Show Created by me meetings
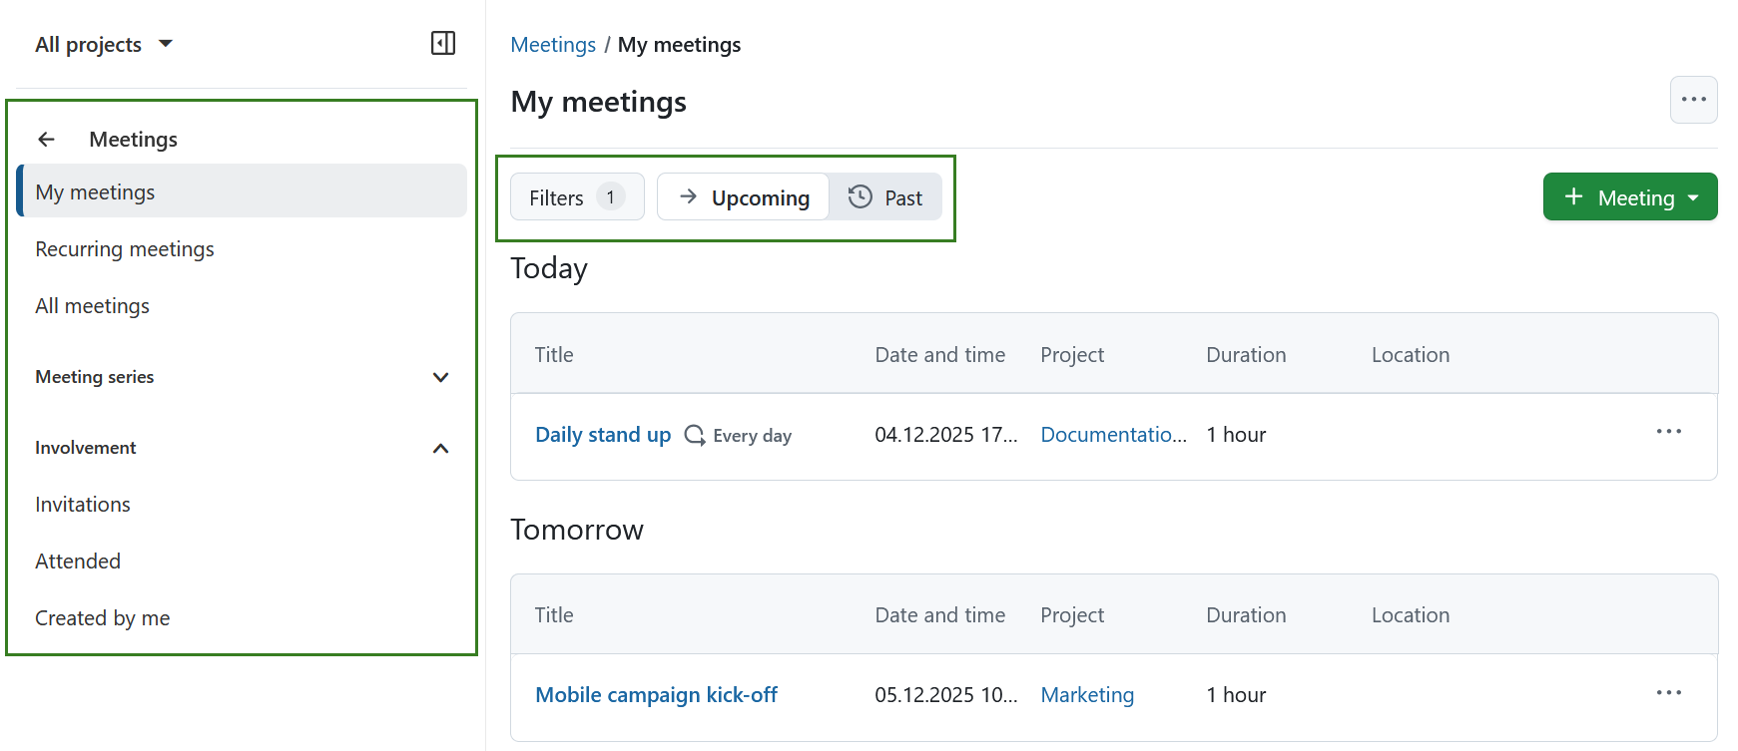Image resolution: width=1738 pixels, height=751 pixels. point(103,618)
